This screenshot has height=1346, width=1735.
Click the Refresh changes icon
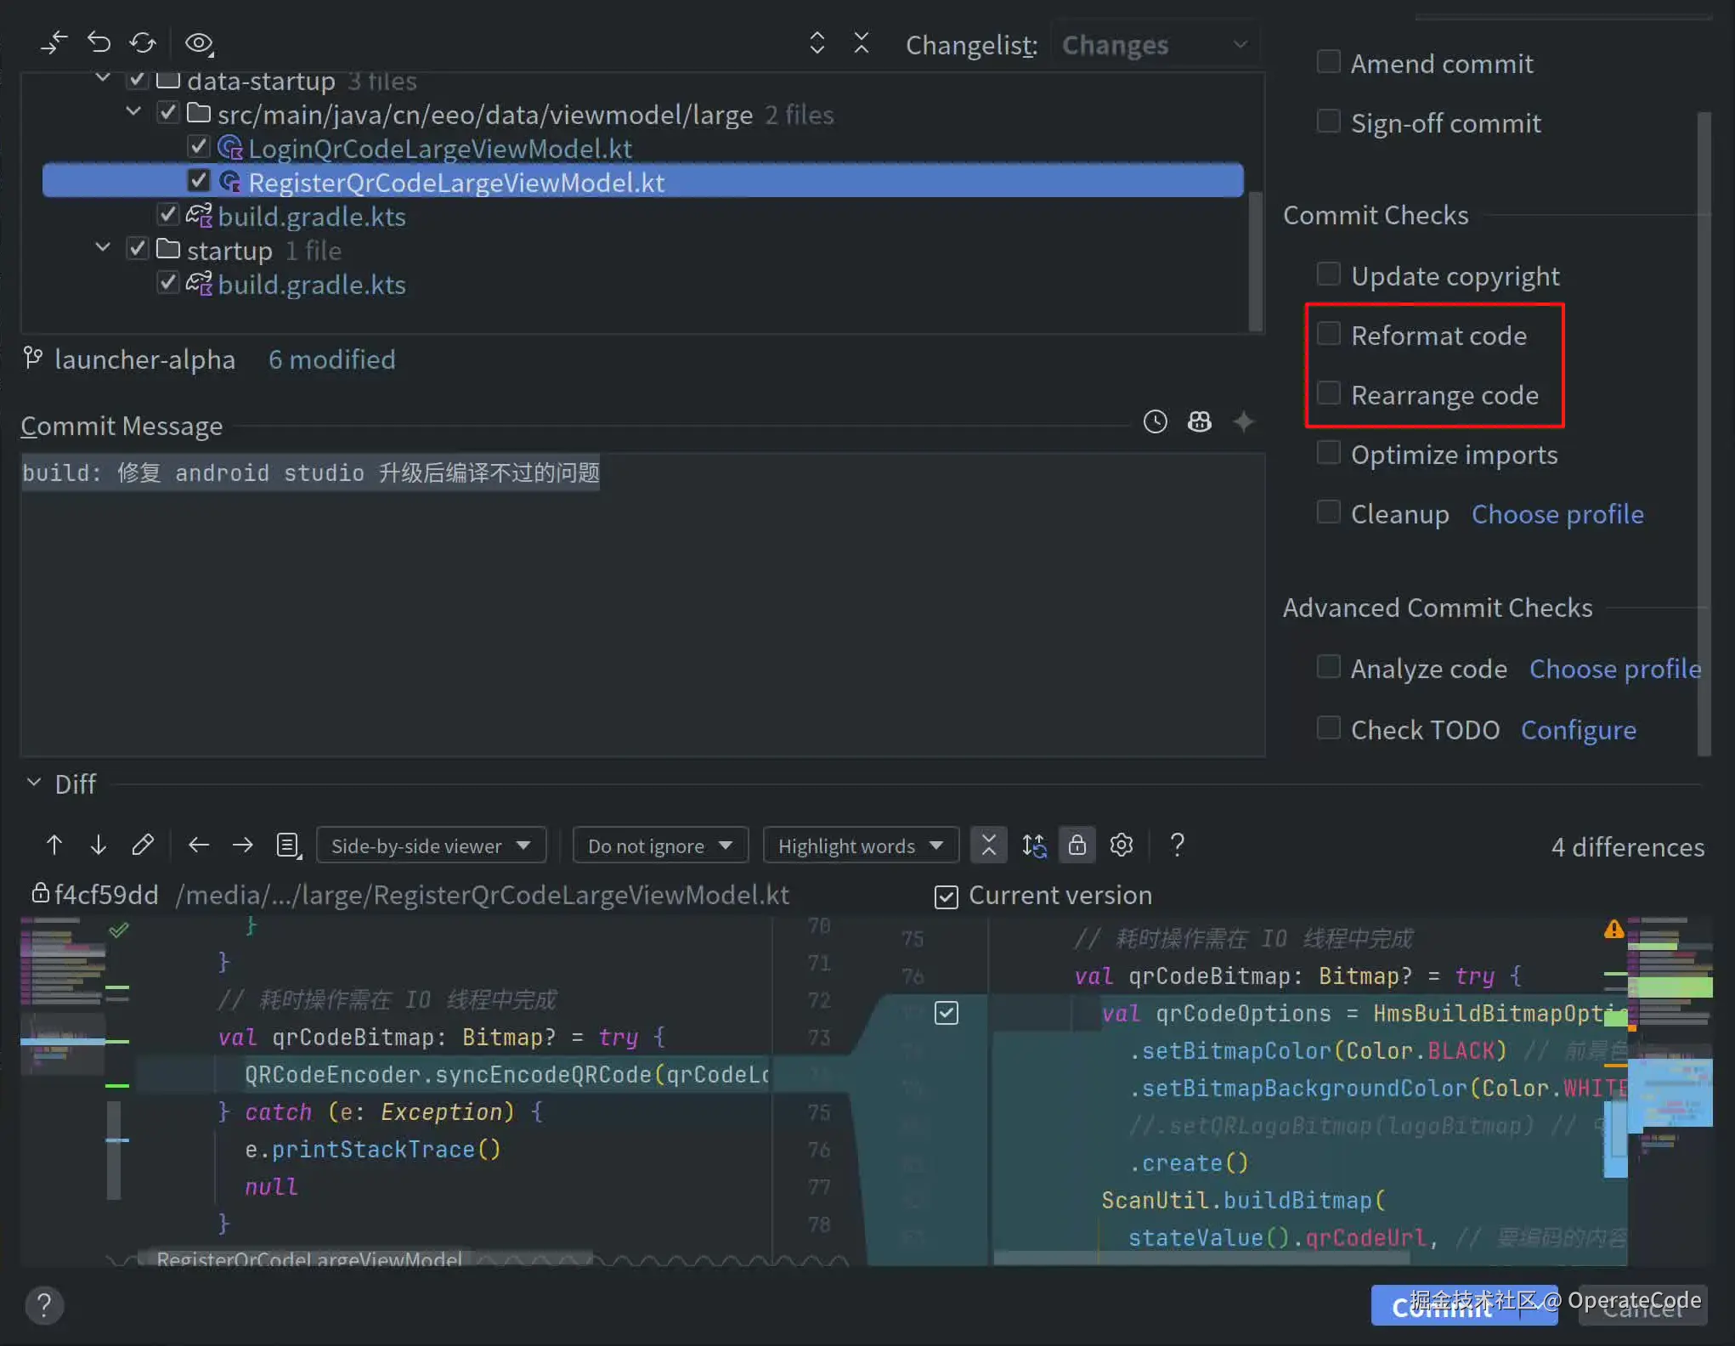(143, 42)
